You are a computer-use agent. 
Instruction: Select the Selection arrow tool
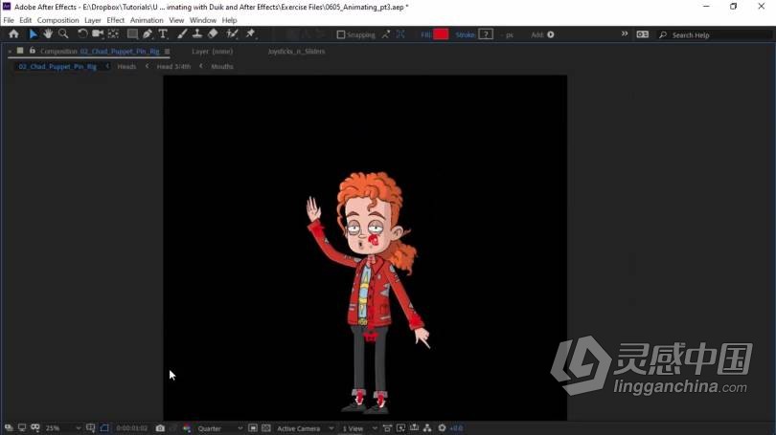click(33, 34)
